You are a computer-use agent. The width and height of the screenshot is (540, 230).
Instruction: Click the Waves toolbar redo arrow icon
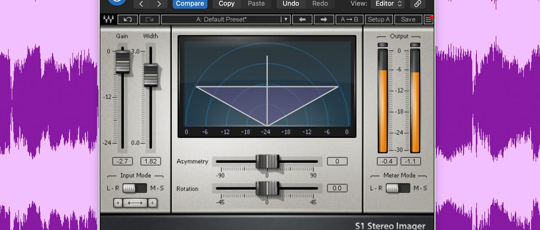[149, 19]
